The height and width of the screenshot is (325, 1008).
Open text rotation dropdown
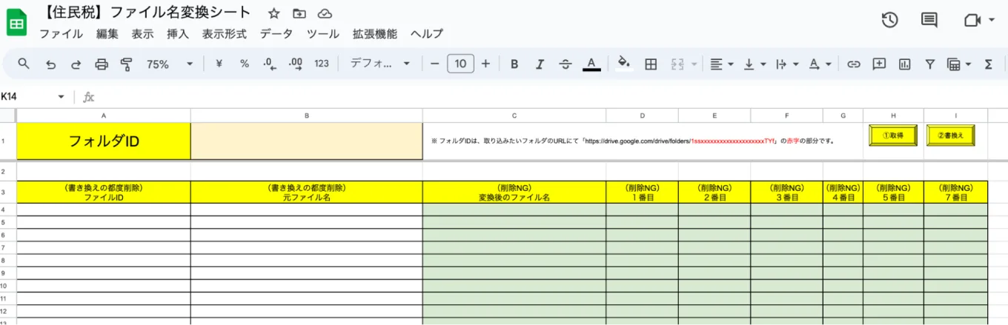coord(819,64)
